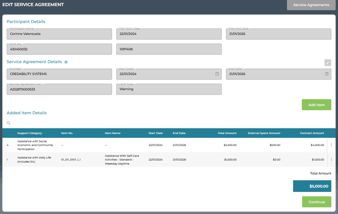The width and height of the screenshot is (338, 214).
Task: Click the Participant Name field with Corinne Valenzuela
Action: (59, 34)
